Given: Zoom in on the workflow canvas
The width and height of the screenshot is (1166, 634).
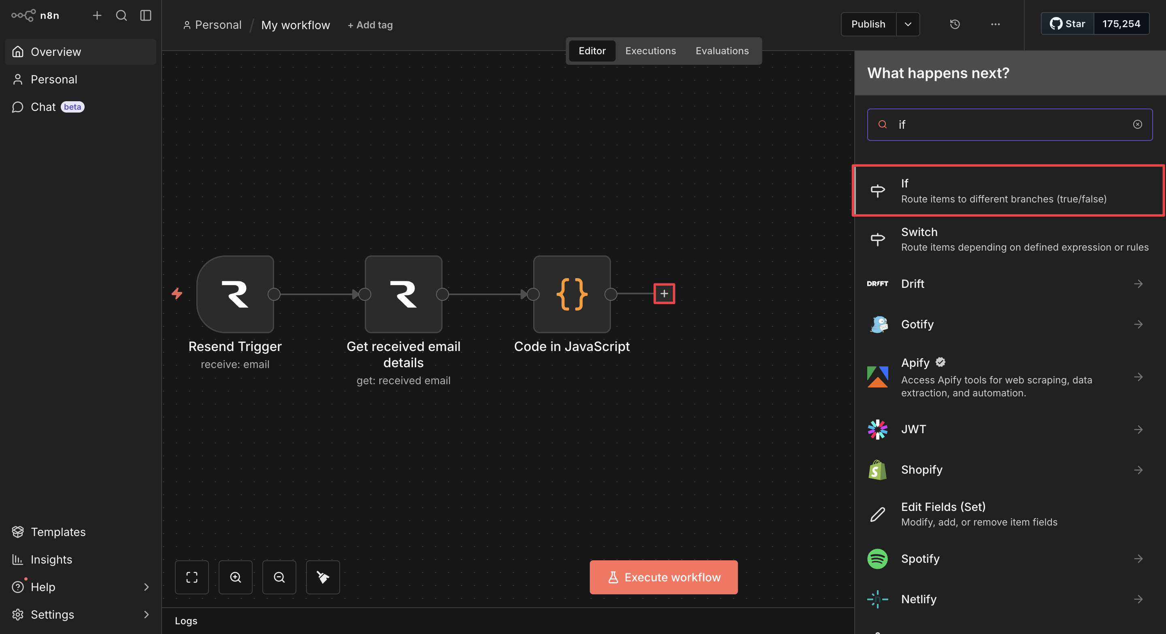Looking at the screenshot, I should (x=235, y=577).
